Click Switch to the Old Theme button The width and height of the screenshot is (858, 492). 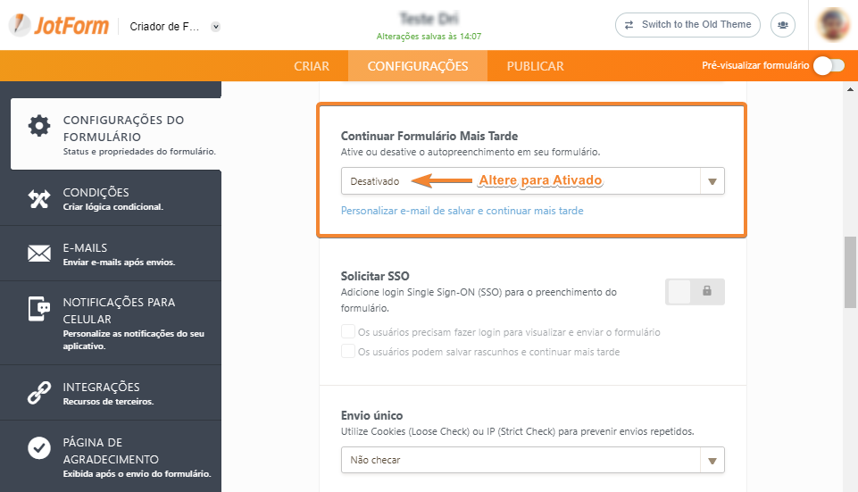click(x=687, y=25)
